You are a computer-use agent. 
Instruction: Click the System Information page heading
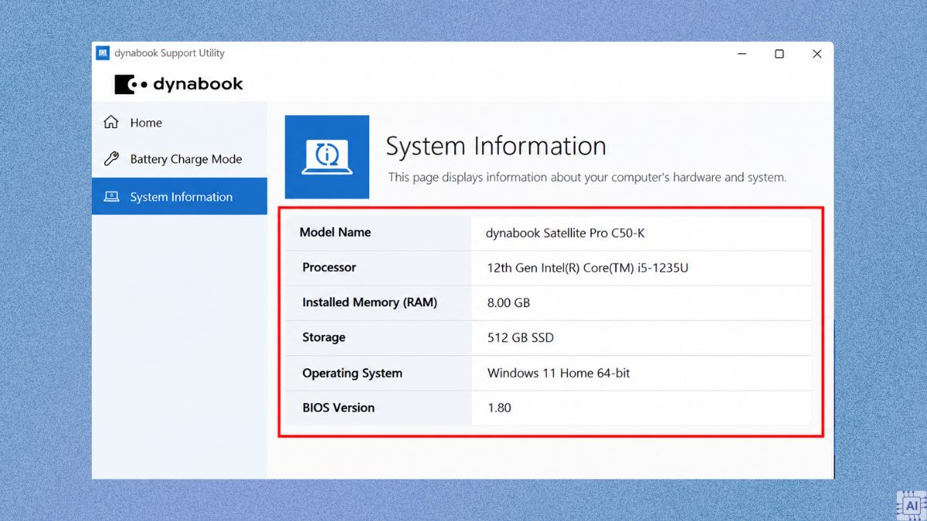tap(496, 146)
